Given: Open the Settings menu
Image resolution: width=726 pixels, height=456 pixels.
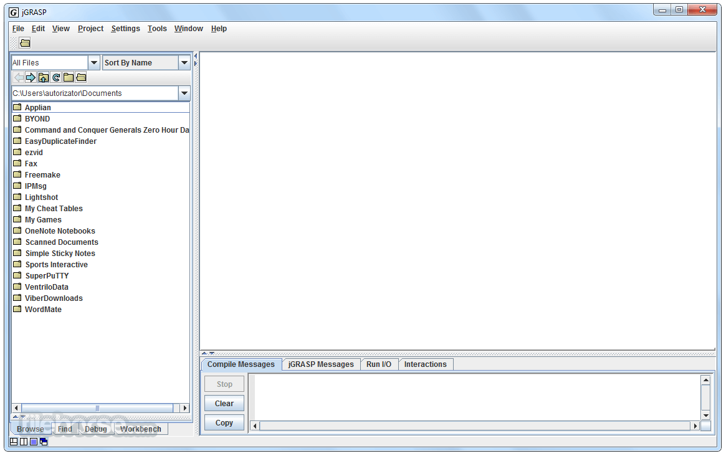Looking at the screenshot, I should pos(125,29).
